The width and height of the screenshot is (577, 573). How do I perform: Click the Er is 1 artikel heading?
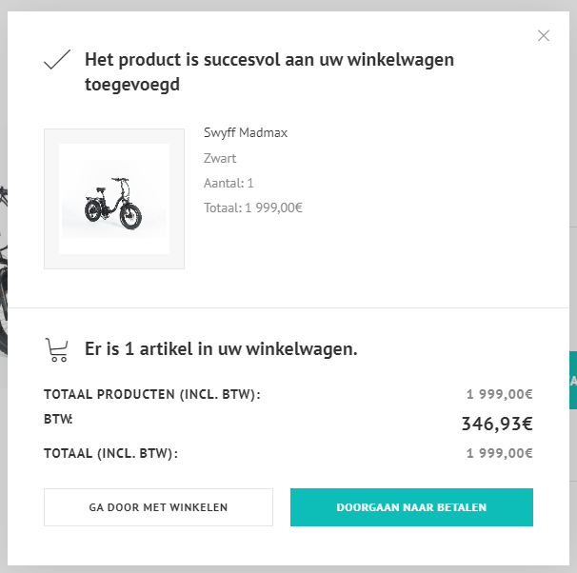(221, 349)
